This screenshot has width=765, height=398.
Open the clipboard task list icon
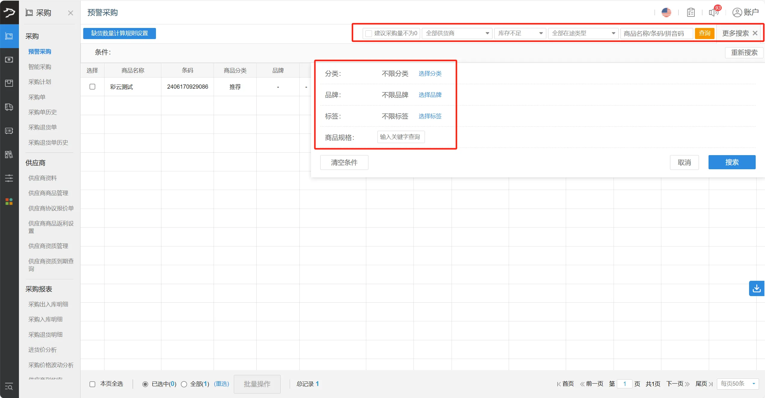[x=690, y=12]
